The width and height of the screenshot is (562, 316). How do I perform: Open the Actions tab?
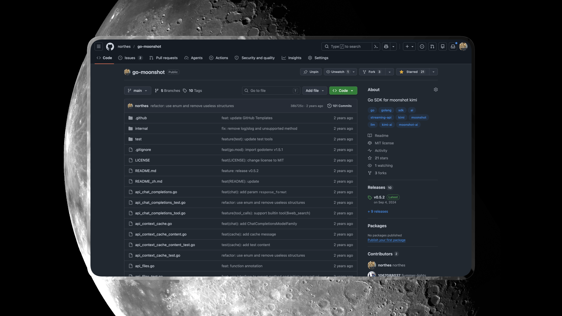click(219, 58)
